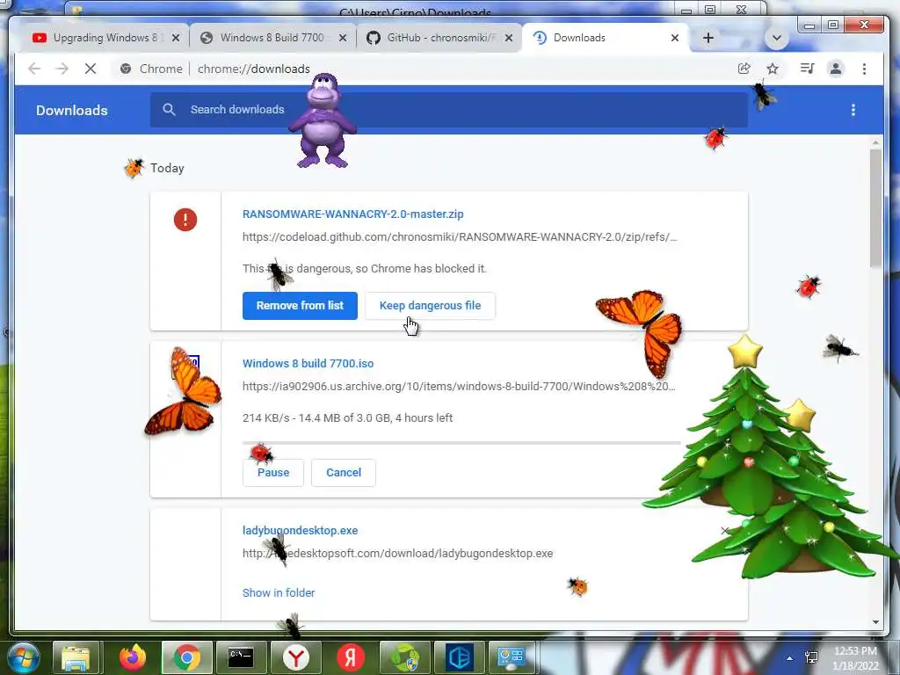Expand the tab search dropdown

click(x=777, y=38)
